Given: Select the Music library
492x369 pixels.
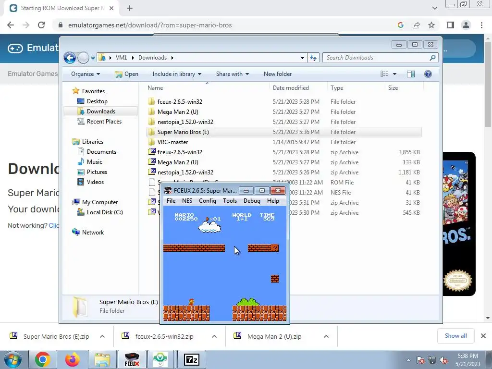Looking at the screenshot, I should click(x=94, y=162).
